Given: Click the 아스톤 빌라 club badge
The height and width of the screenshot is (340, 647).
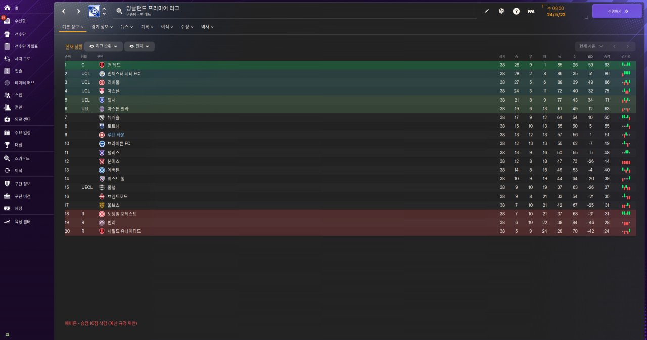Looking at the screenshot, I should 102,109.
